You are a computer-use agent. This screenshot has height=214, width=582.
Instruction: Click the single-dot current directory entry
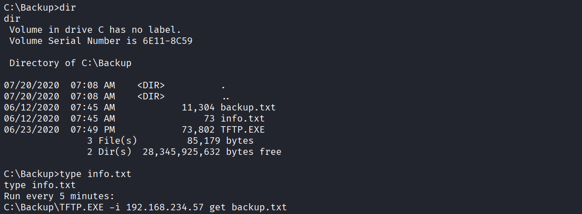pyautogui.click(x=224, y=86)
